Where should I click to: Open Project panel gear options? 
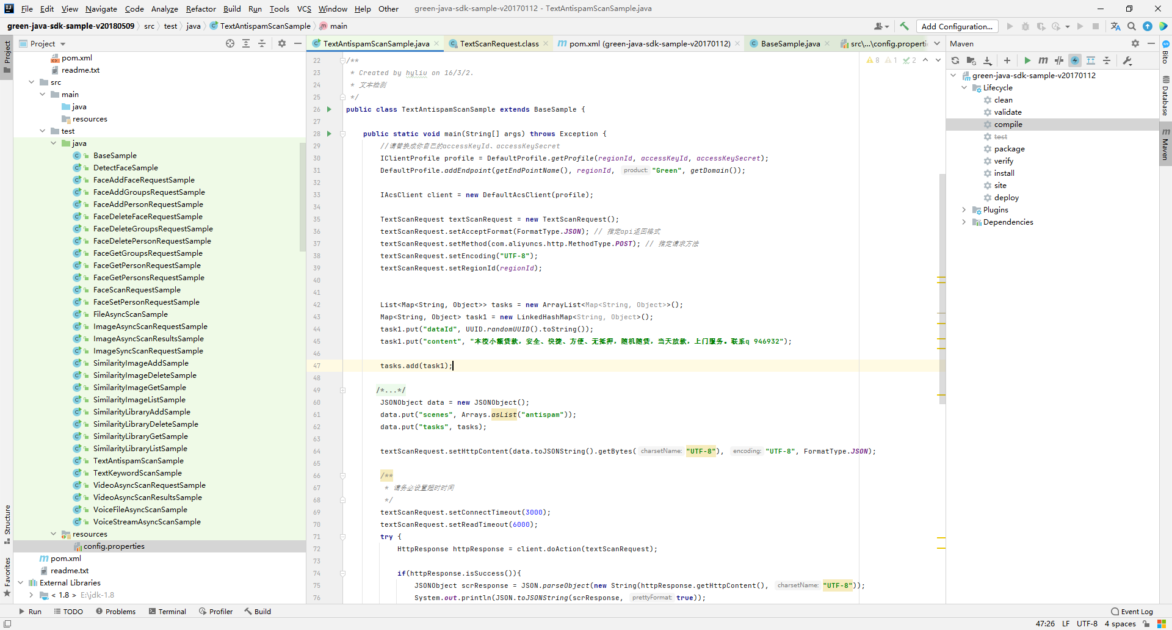click(x=282, y=43)
